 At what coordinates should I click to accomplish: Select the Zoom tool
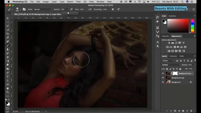click(8, 92)
